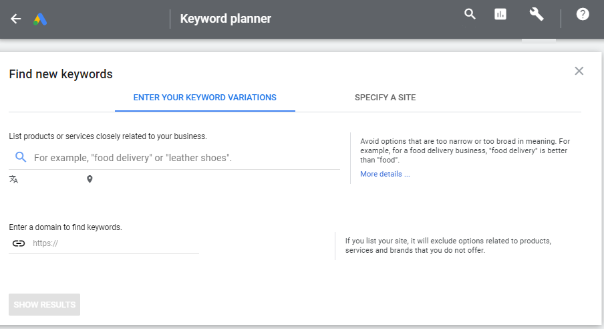Switch to the Specify a Site tab
The image size is (604, 329).
pos(386,98)
